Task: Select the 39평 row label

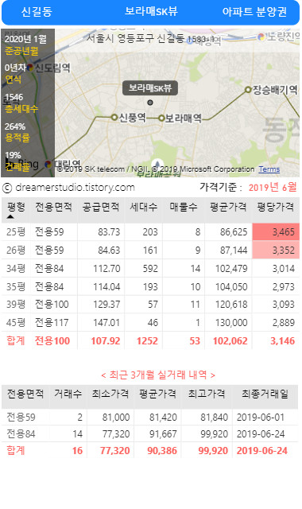Action: coord(16,305)
